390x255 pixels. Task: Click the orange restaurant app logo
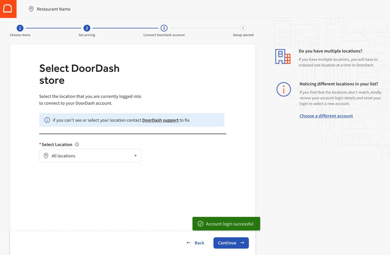(8, 9)
